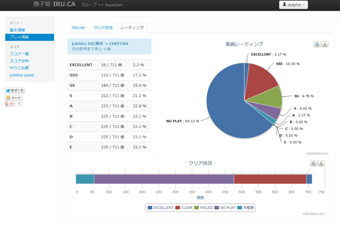Click the A row showing 233 / 711

click(109, 106)
